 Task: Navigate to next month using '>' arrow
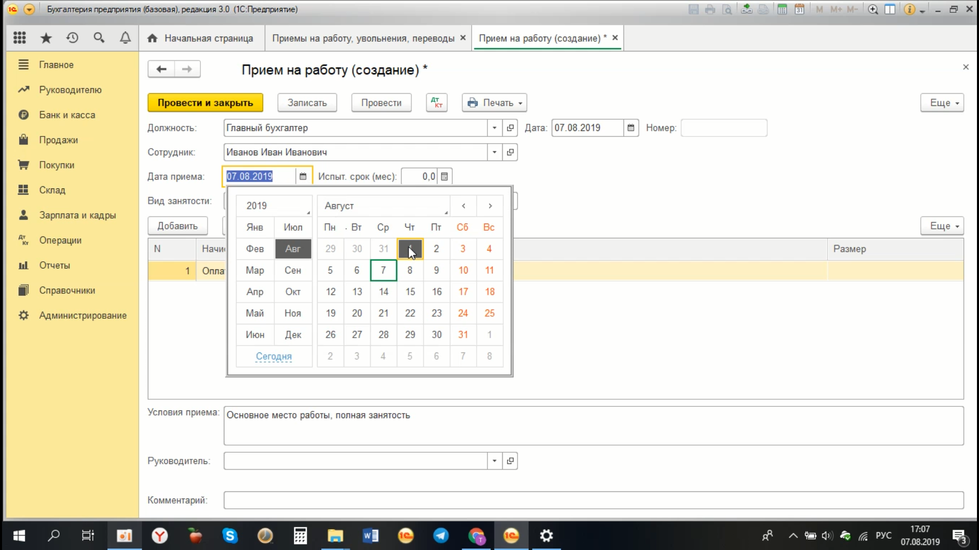pos(490,206)
